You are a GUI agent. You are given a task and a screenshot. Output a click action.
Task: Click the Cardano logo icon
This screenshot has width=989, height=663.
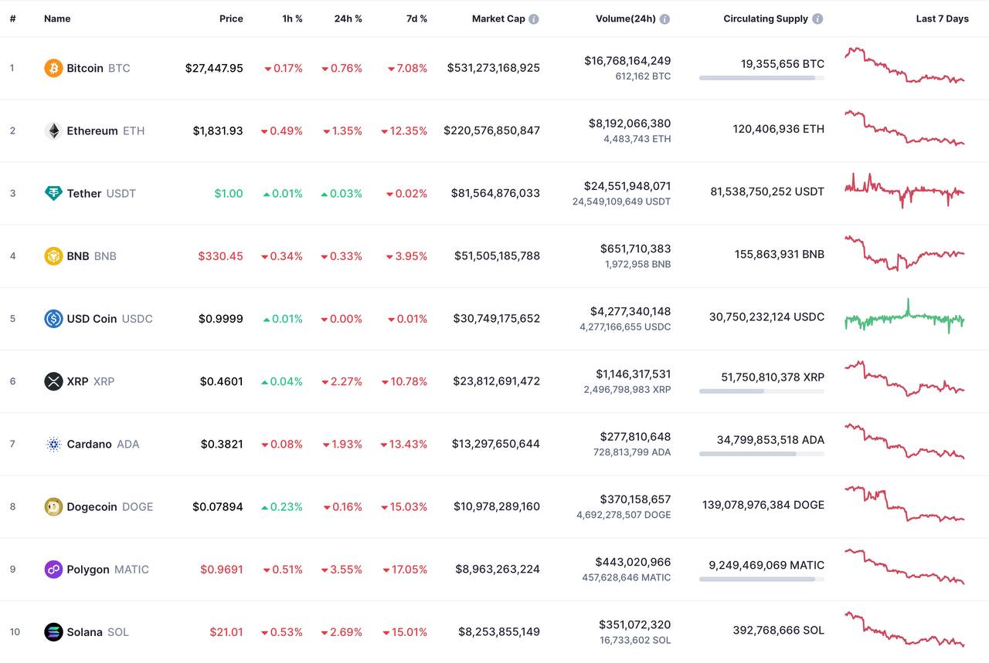click(x=53, y=444)
